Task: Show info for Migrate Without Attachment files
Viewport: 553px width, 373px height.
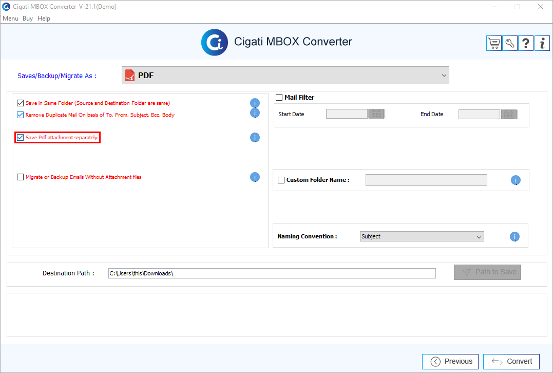Action: click(x=255, y=177)
